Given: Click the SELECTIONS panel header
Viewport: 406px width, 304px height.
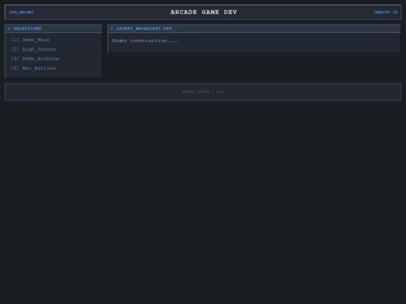Looking at the screenshot, I should coord(53,29).
